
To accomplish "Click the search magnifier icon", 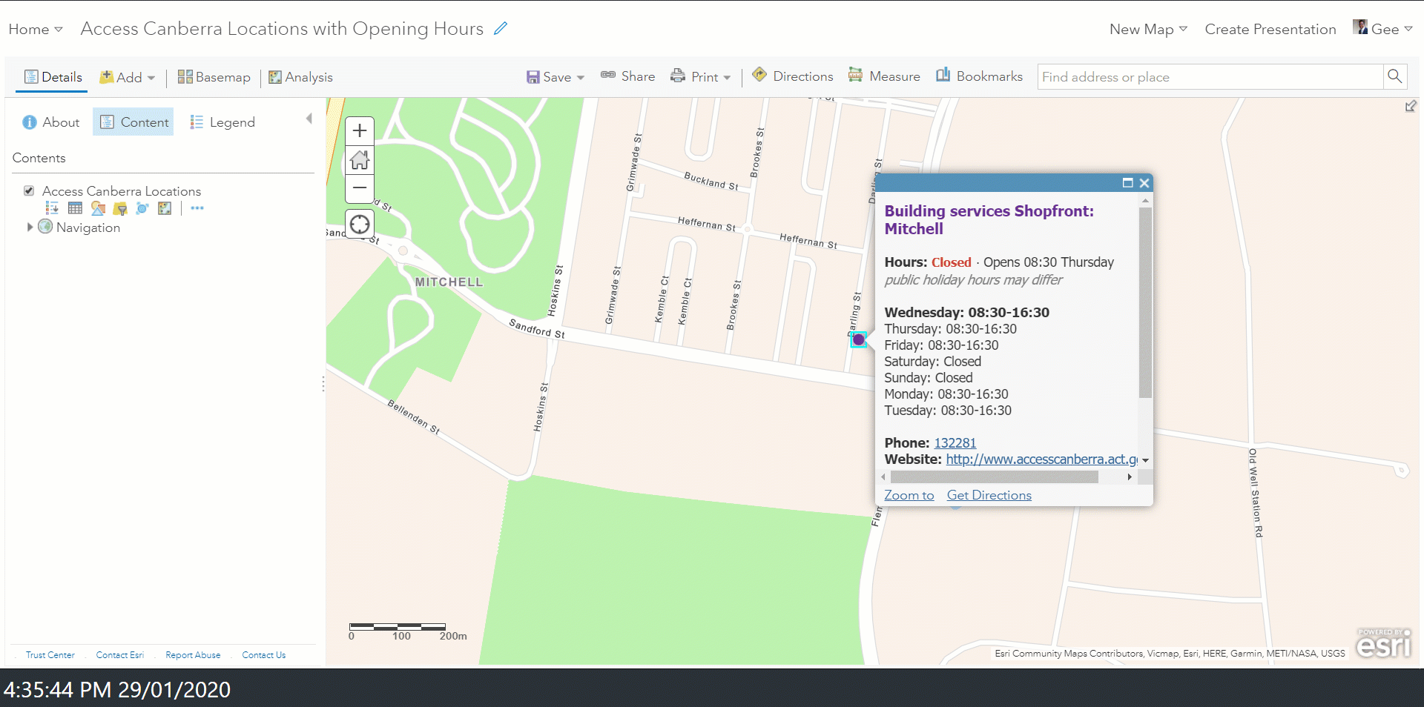I will [1394, 76].
